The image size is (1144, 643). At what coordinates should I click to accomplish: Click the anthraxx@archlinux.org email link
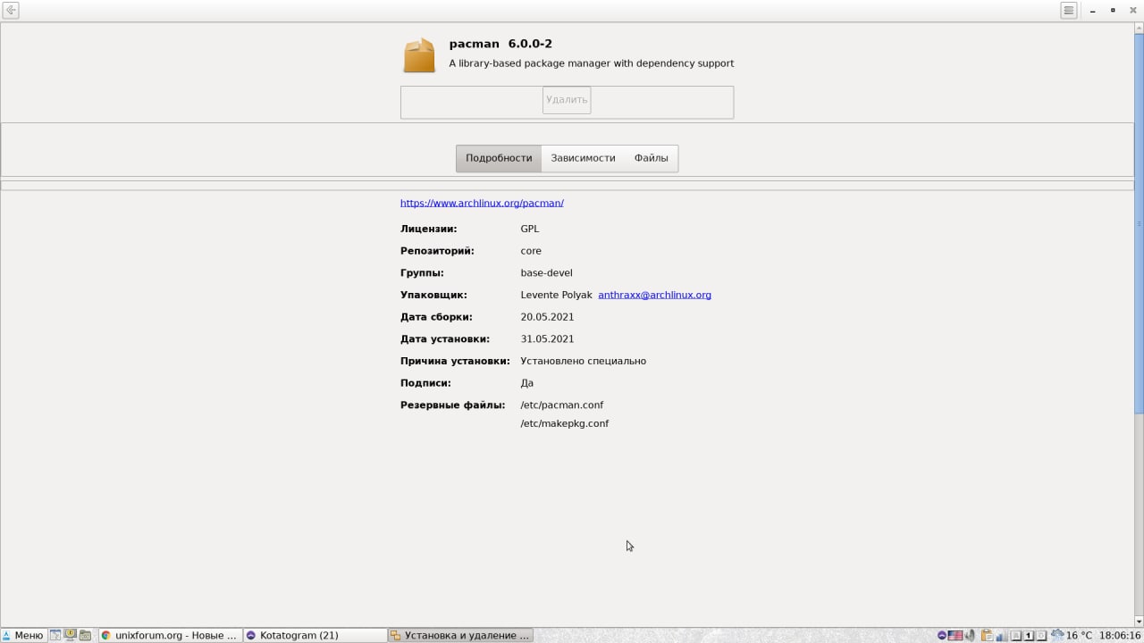pyautogui.click(x=654, y=295)
